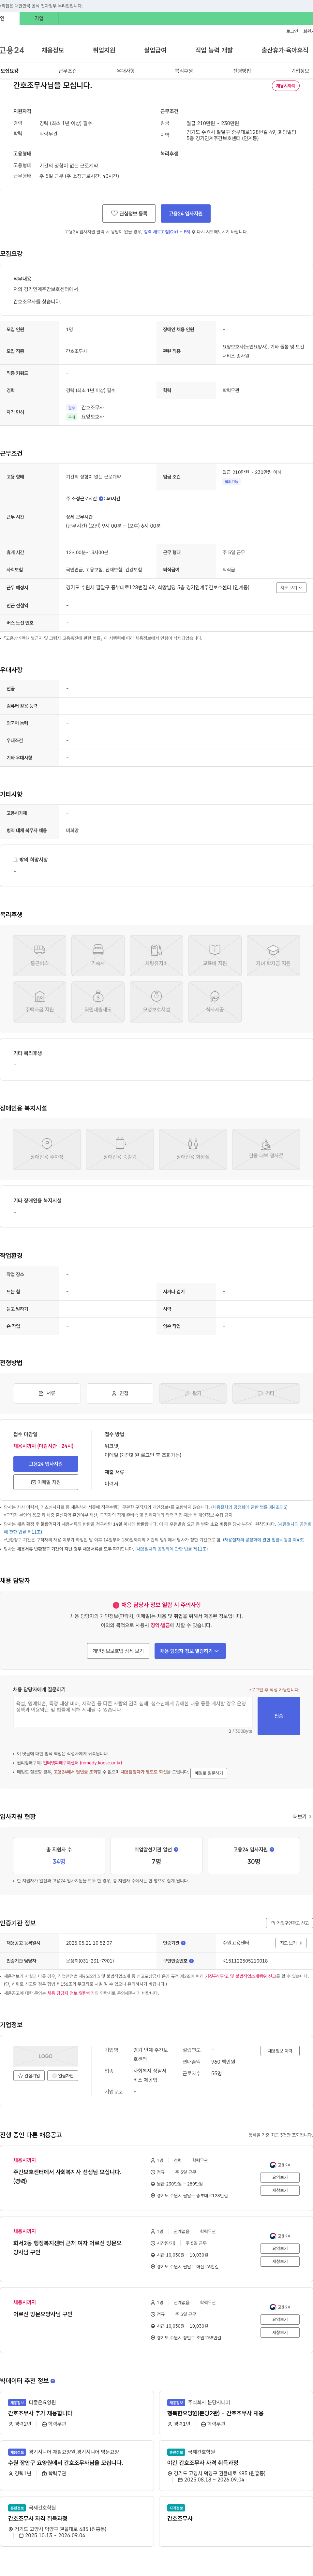Expand 채용 담당자 정보 열람하기
The width and height of the screenshot is (313, 2576).
point(190,1651)
